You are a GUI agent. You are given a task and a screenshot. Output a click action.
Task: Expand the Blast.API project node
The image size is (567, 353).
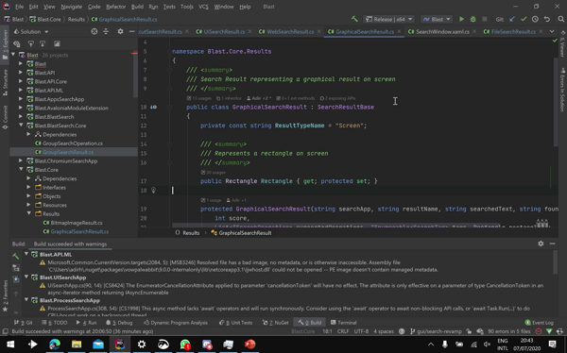coord(21,73)
